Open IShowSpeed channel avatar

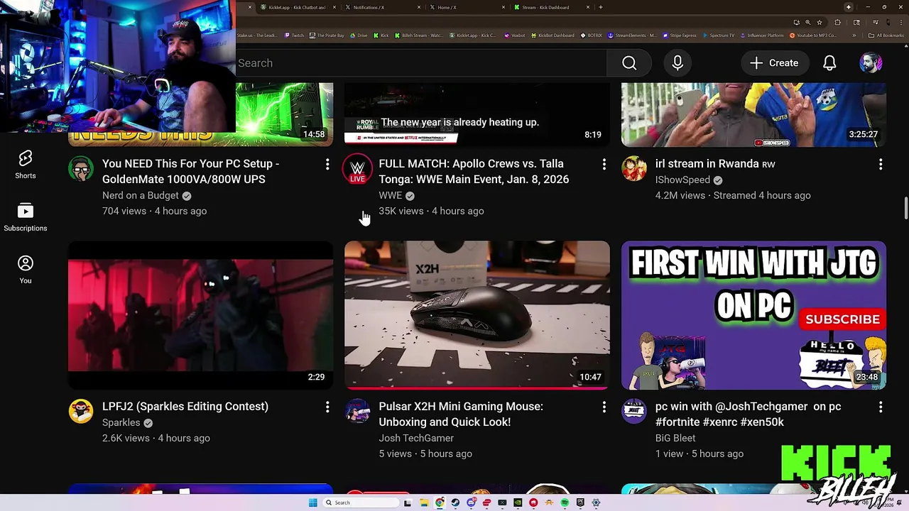coord(634,169)
